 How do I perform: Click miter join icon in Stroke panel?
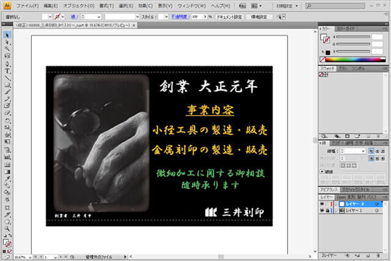(371, 158)
